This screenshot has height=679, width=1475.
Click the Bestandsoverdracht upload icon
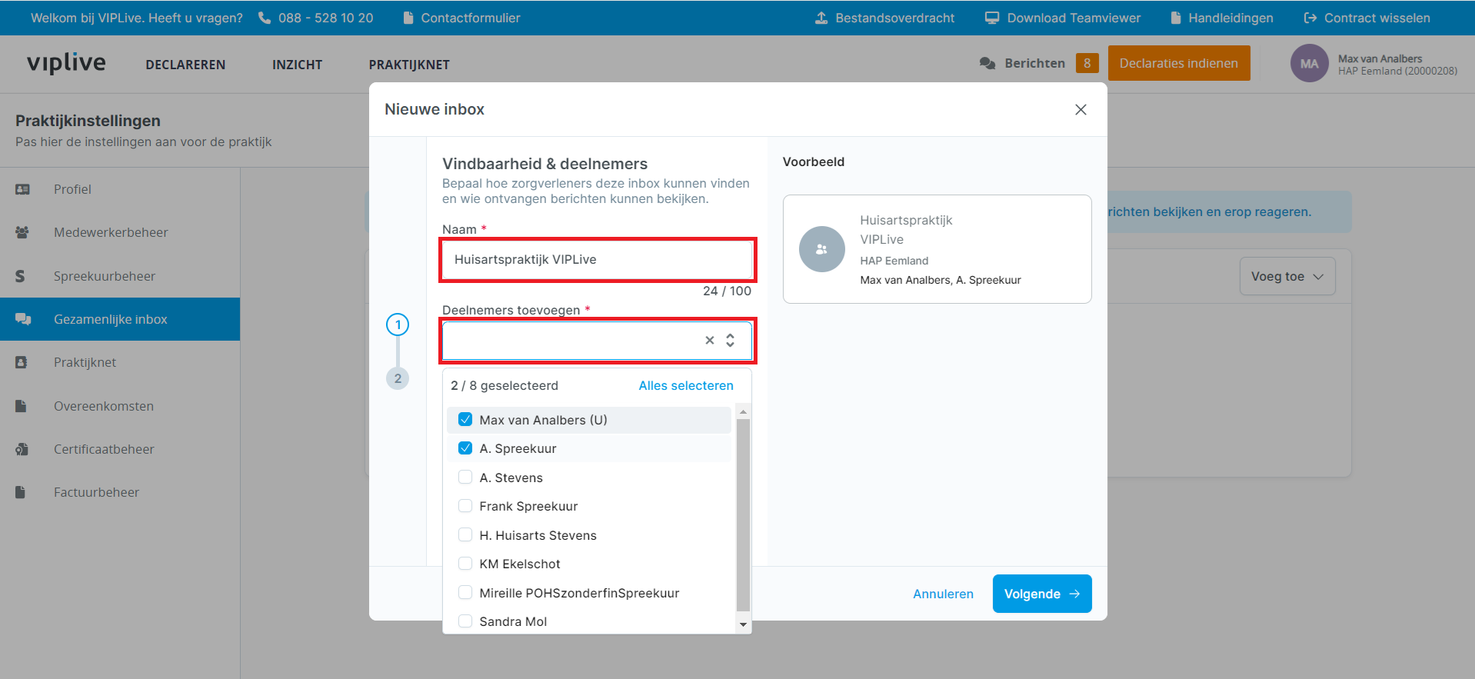[x=821, y=18]
